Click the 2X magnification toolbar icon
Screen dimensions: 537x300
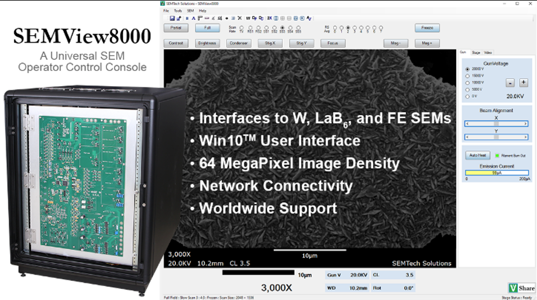click(269, 18)
